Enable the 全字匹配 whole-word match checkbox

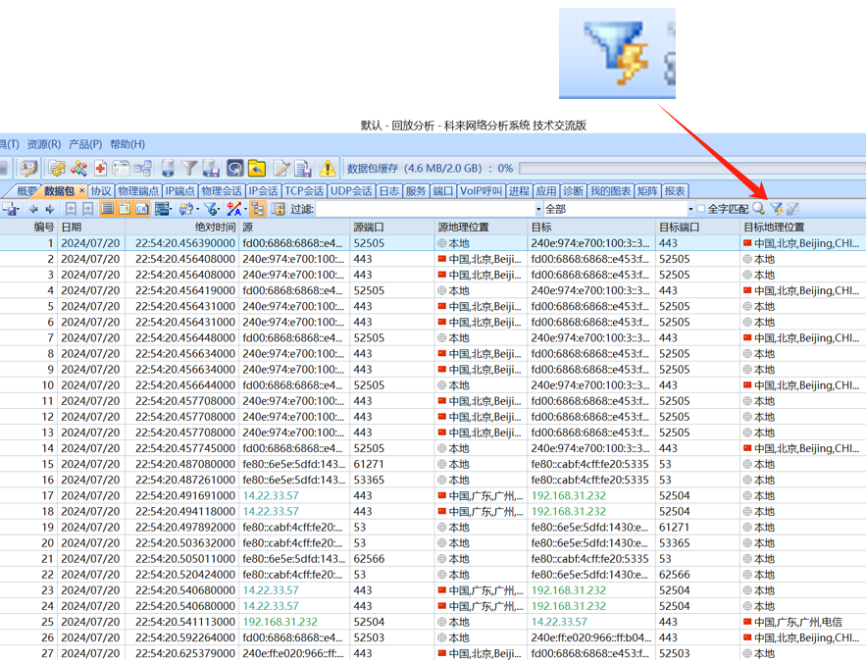702,209
